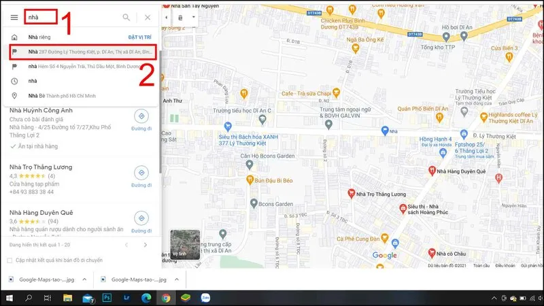
Task: Open the 'Nhà Hàng Duyên Quê' result
Action: (x=41, y=213)
